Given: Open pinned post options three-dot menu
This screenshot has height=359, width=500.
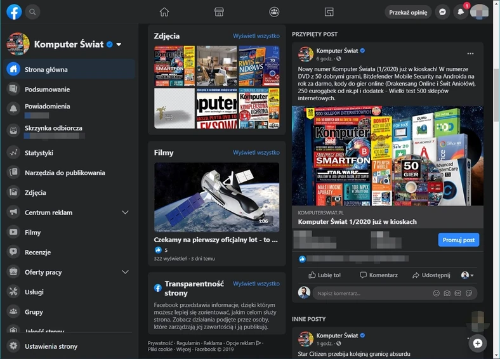Looking at the screenshot, I should [470, 53].
